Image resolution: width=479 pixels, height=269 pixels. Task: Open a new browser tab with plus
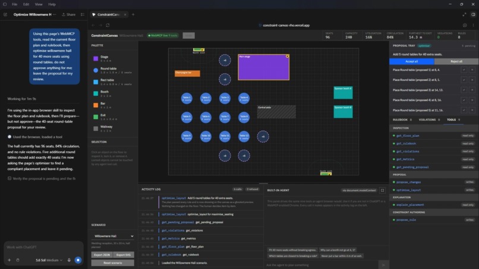[133, 14]
